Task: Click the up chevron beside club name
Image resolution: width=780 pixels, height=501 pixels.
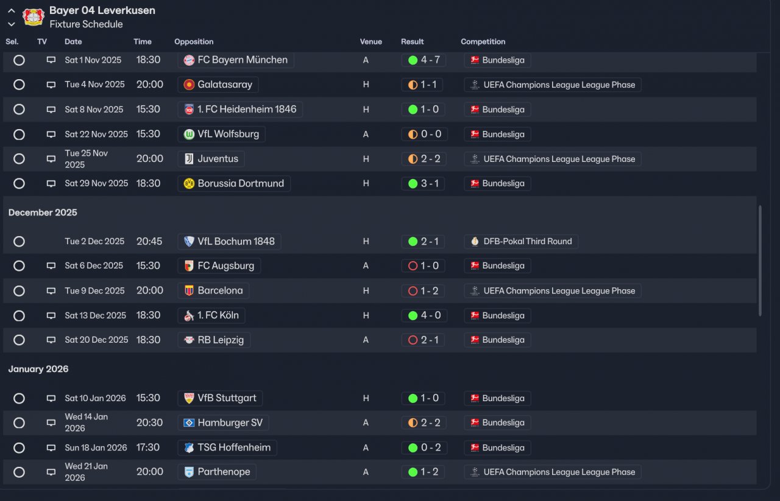Action: [x=12, y=11]
